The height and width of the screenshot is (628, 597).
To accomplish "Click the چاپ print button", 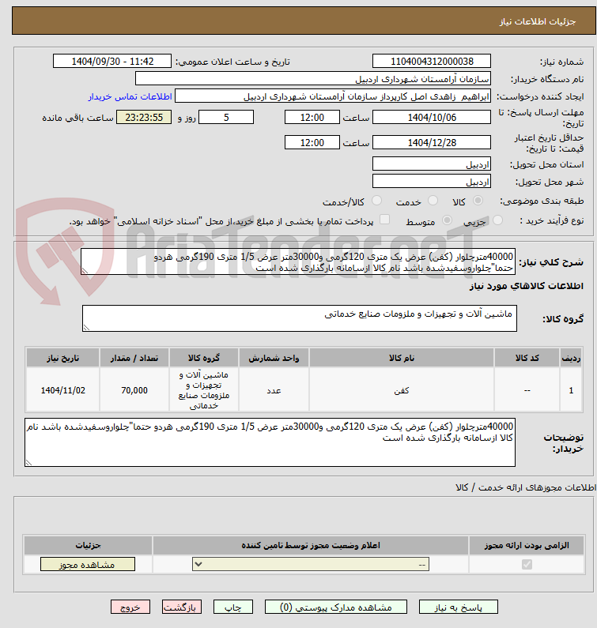I will point(233,607).
